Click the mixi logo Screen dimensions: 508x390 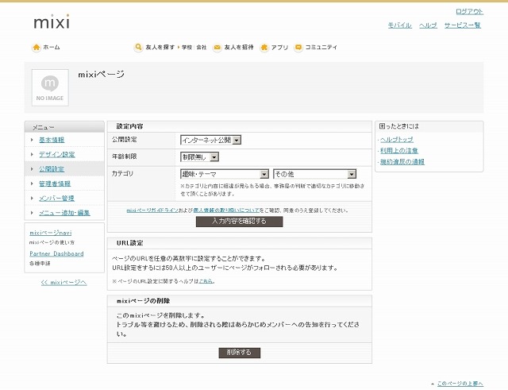52,21
